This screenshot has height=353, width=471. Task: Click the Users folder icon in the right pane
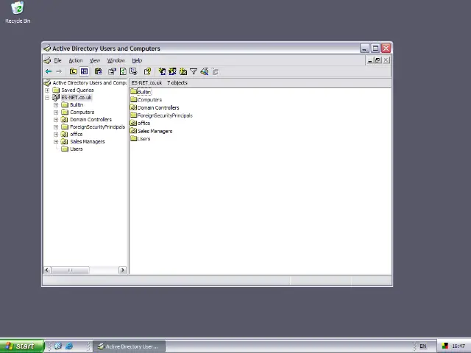(x=134, y=138)
